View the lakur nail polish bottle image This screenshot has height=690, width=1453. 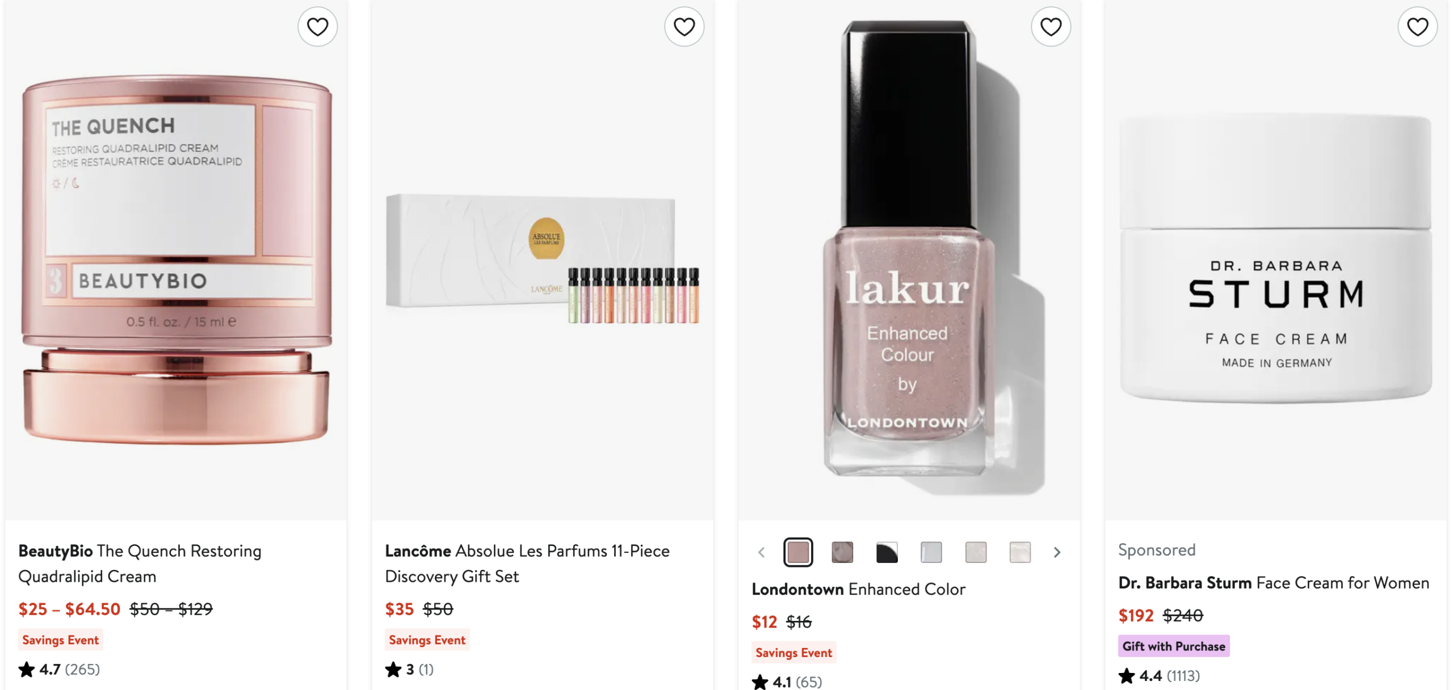[x=908, y=261]
